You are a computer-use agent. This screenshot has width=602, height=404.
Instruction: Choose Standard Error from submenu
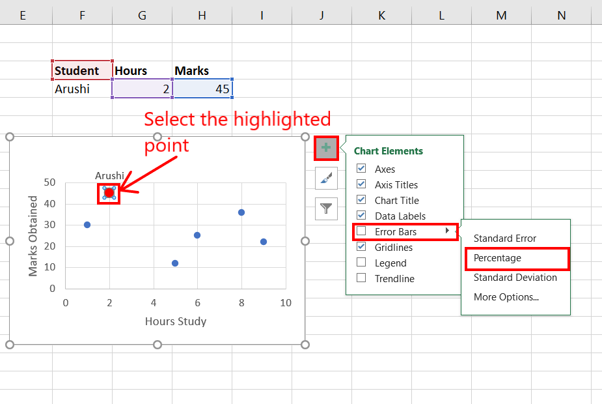pos(504,238)
